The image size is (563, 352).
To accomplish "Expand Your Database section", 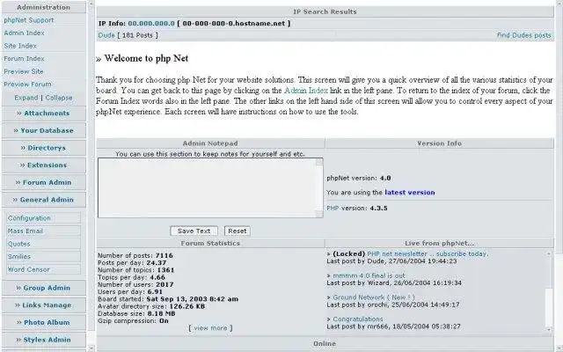I will coord(44,130).
